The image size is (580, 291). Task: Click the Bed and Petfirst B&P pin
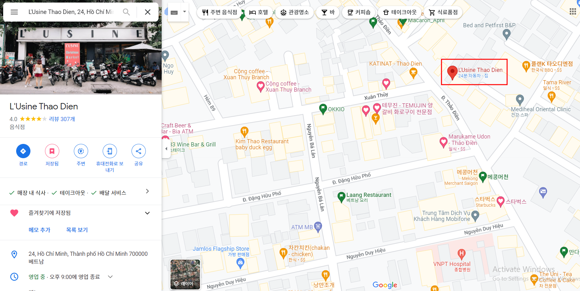click(x=507, y=34)
